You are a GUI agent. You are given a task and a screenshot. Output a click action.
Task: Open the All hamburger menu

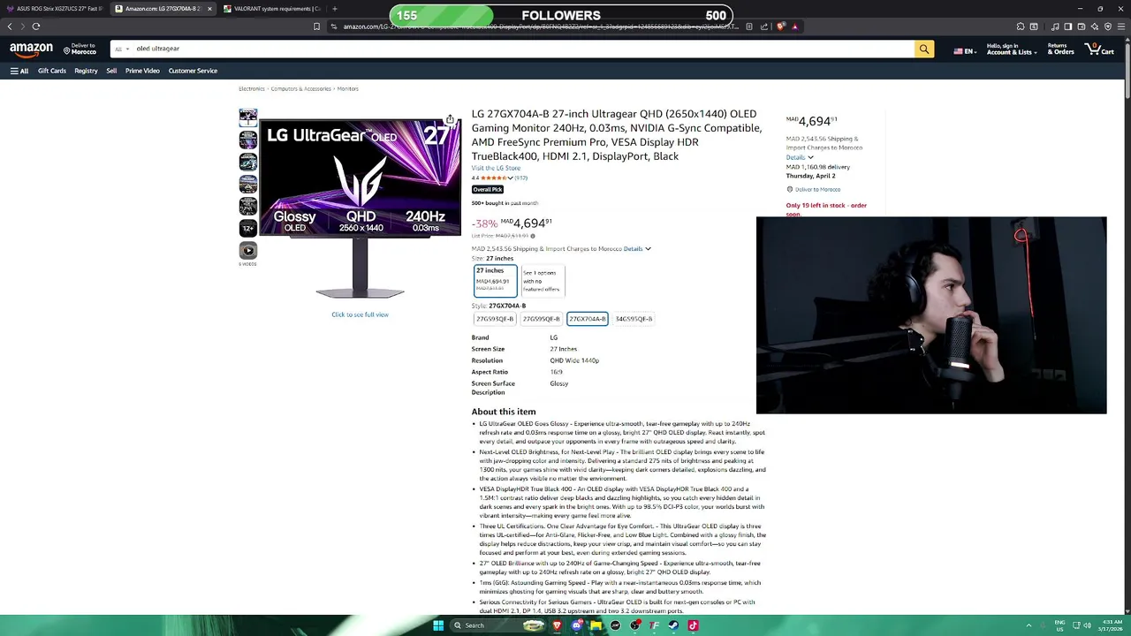[x=19, y=71]
